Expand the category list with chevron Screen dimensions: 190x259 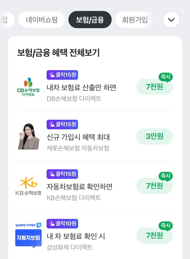[171, 19]
